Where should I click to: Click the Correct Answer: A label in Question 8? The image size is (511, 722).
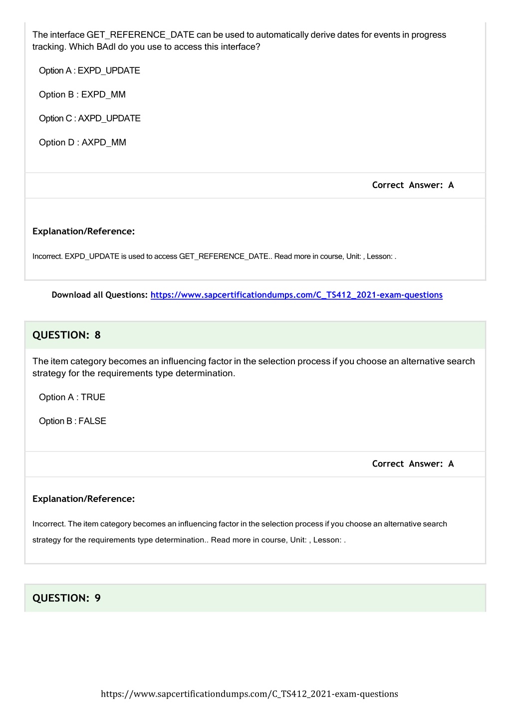coord(413,464)
